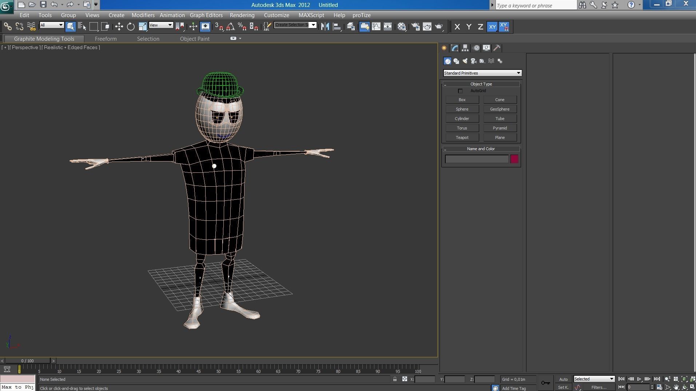Screen dimensions: 696x391
Task: Open the Material Editor
Action: tap(402, 27)
